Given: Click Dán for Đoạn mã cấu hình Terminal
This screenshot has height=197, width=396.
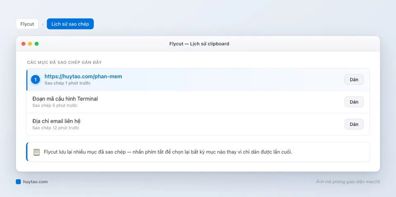Looking at the screenshot, I should click(354, 102).
